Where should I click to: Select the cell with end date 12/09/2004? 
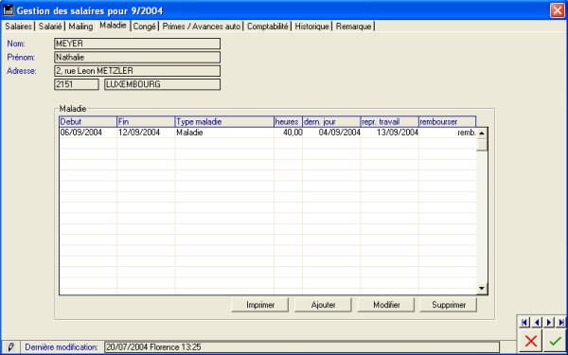146,133
